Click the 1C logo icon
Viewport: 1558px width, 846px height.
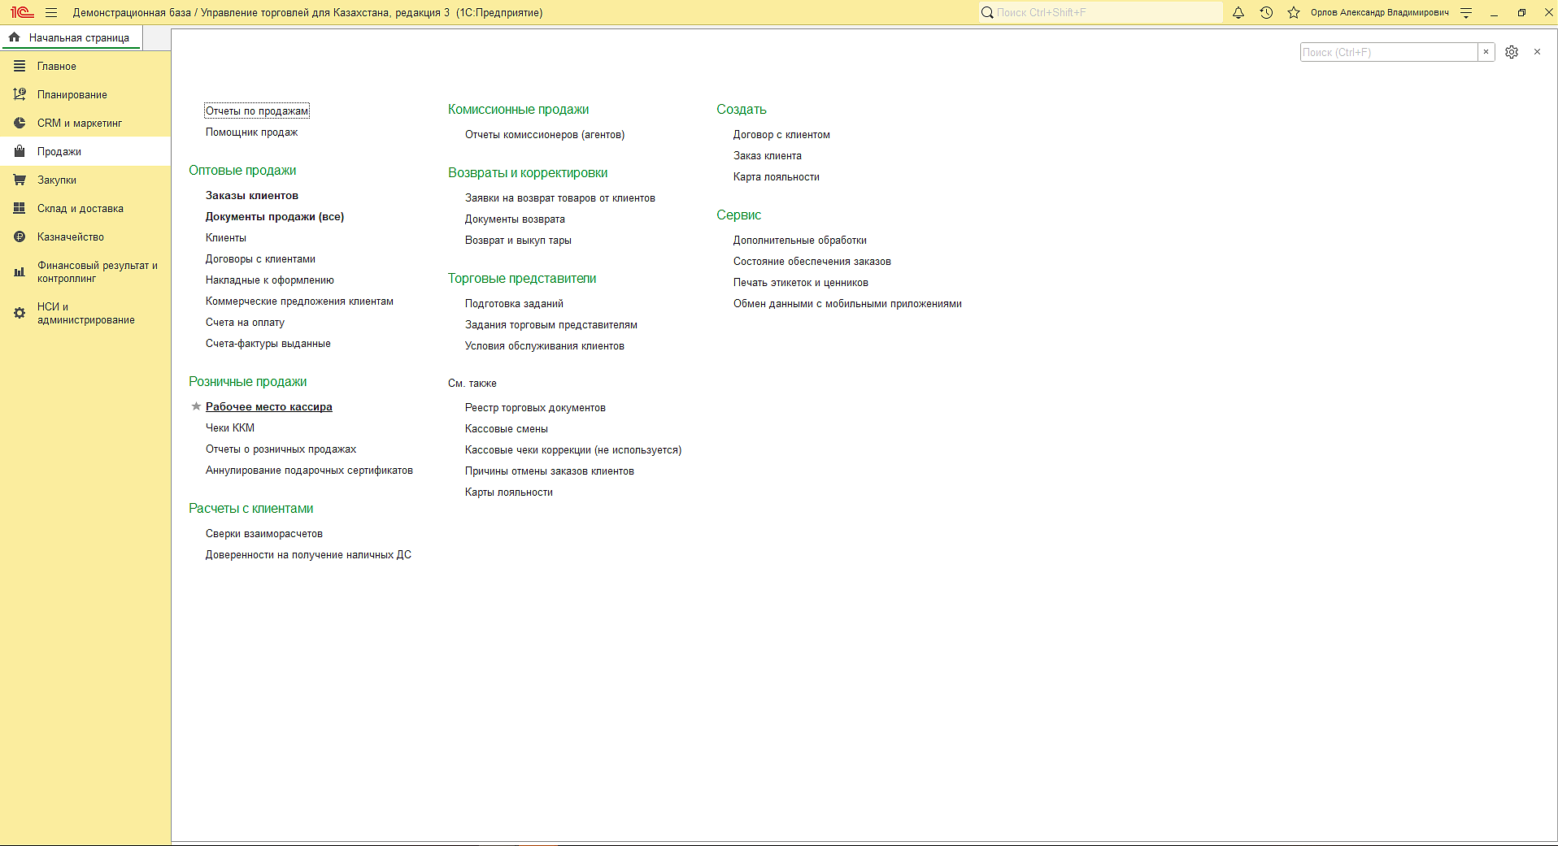22,12
